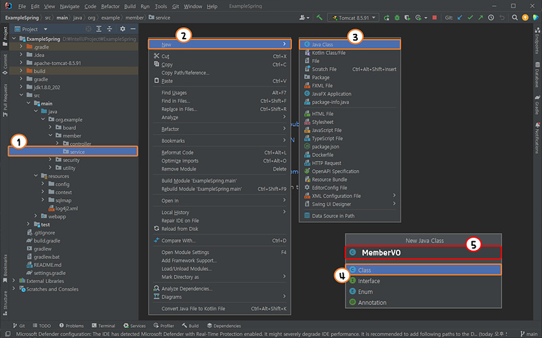Click Select Opened File target icon in Project panel
Screen dimensions: 542x338
[x=89, y=29]
